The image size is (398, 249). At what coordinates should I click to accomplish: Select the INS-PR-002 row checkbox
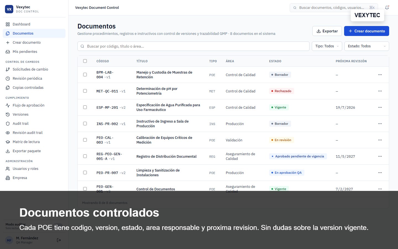85,123
